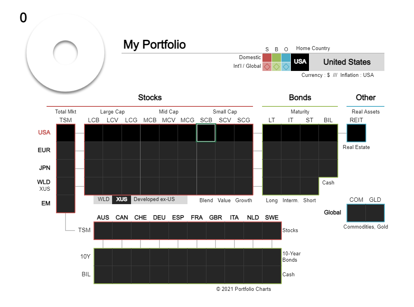The height and width of the screenshot is (307, 414).
Task: Click the JPN TSM total market cell
Action: 66,168
